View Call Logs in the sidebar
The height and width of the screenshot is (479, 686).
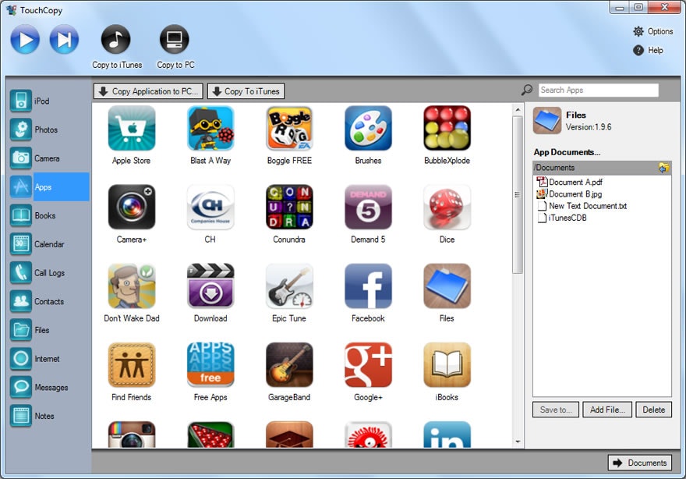click(x=48, y=273)
